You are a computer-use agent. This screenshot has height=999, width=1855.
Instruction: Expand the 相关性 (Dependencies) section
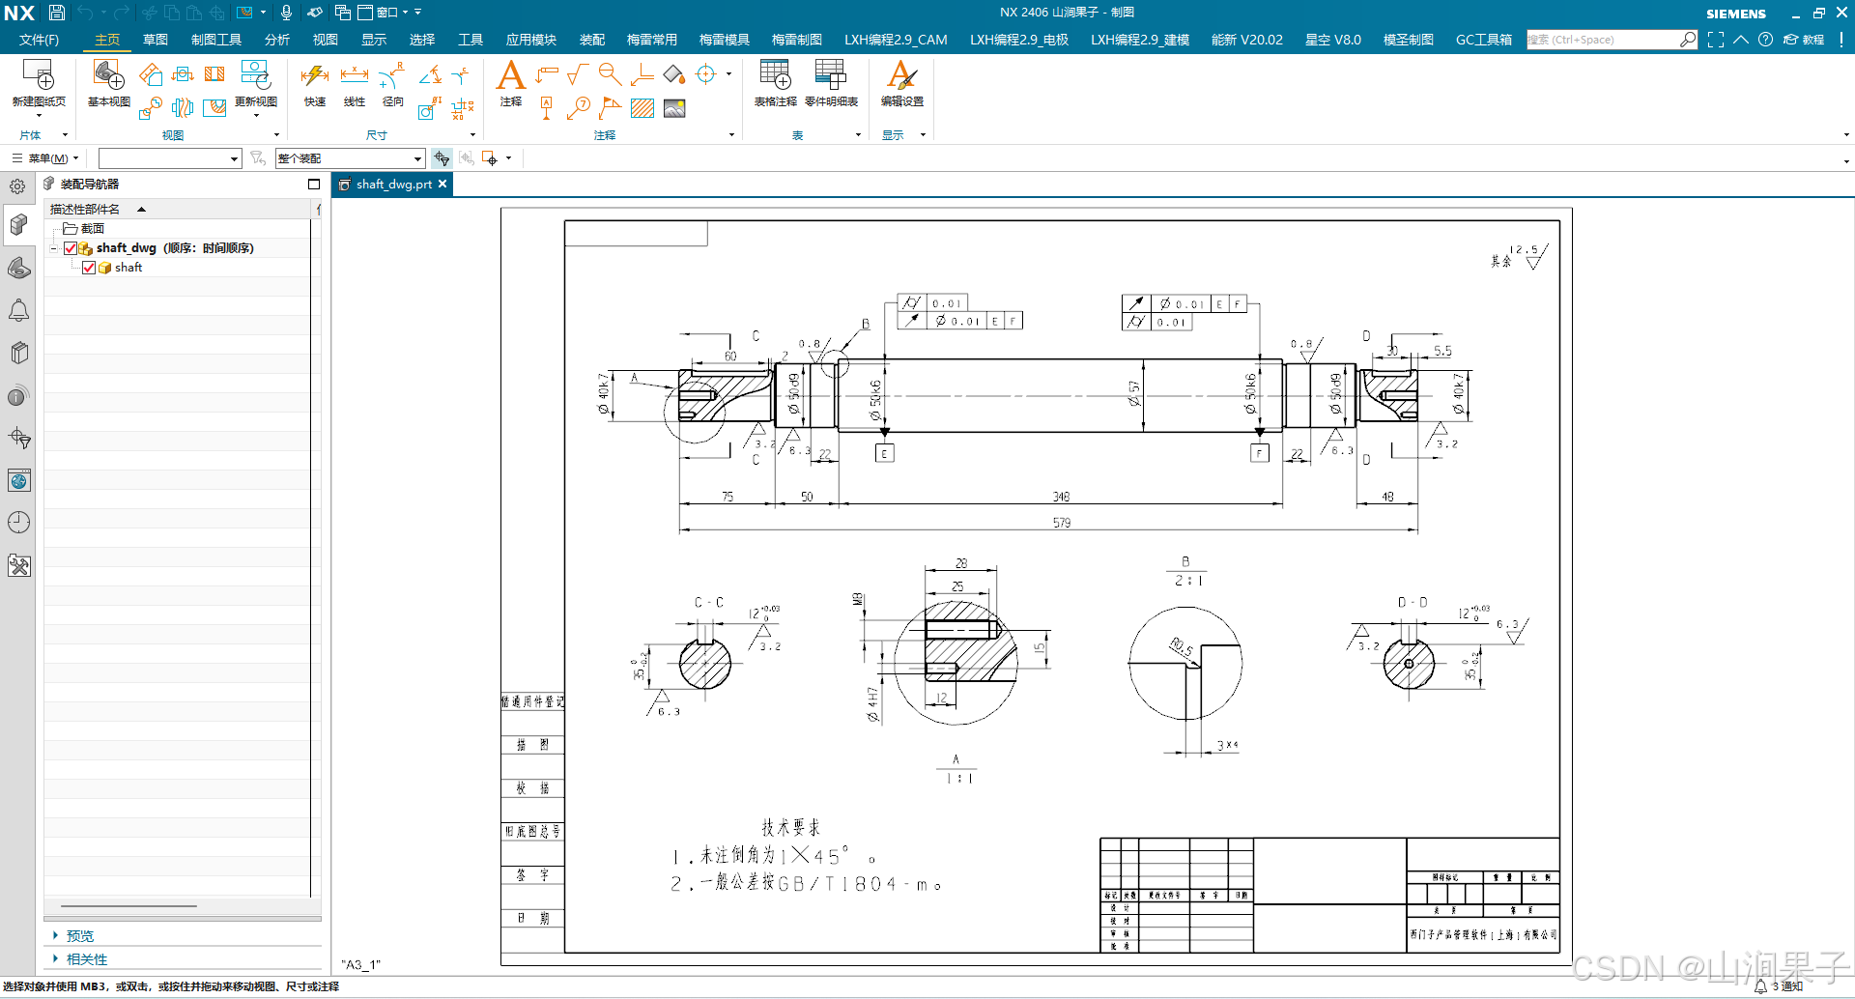(x=56, y=958)
